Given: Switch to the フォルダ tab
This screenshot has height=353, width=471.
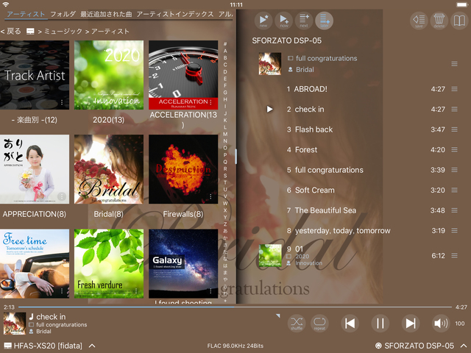Looking at the screenshot, I should pyautogui.click(x=63, y=14).
